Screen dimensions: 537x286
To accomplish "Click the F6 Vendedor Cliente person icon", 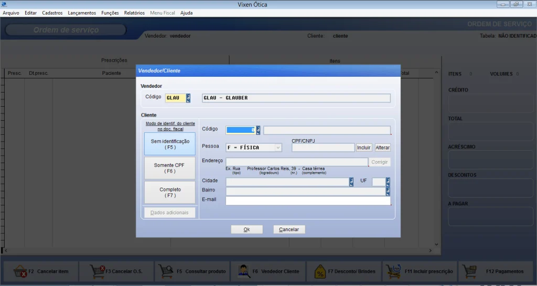I will click(x=244, y=271).
